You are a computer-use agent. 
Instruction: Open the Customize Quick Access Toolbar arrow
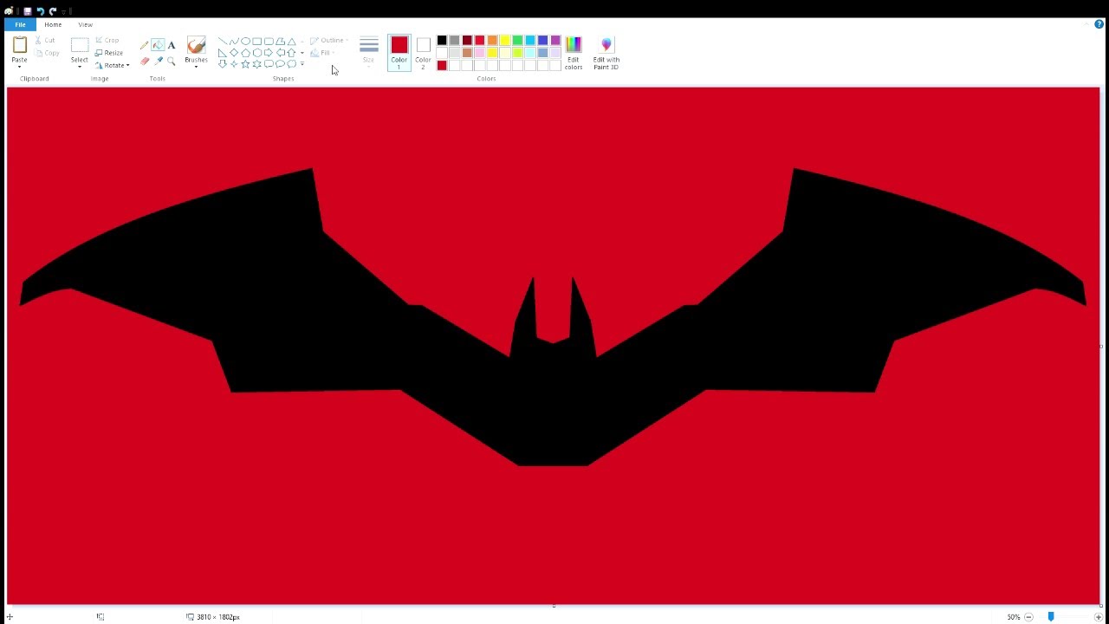65,11
